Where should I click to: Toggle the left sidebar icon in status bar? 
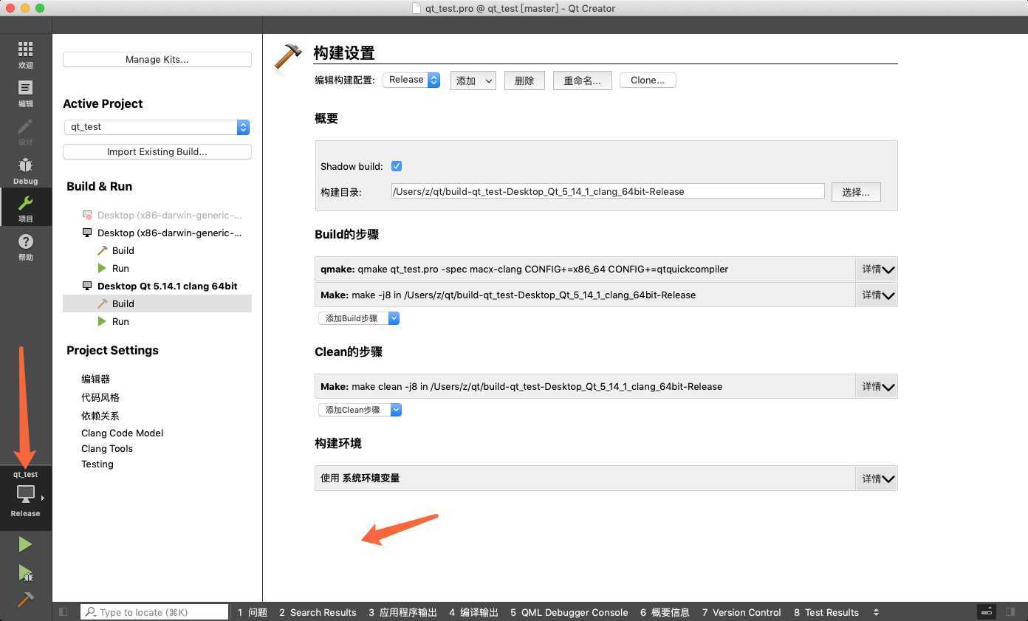(64, 612)
